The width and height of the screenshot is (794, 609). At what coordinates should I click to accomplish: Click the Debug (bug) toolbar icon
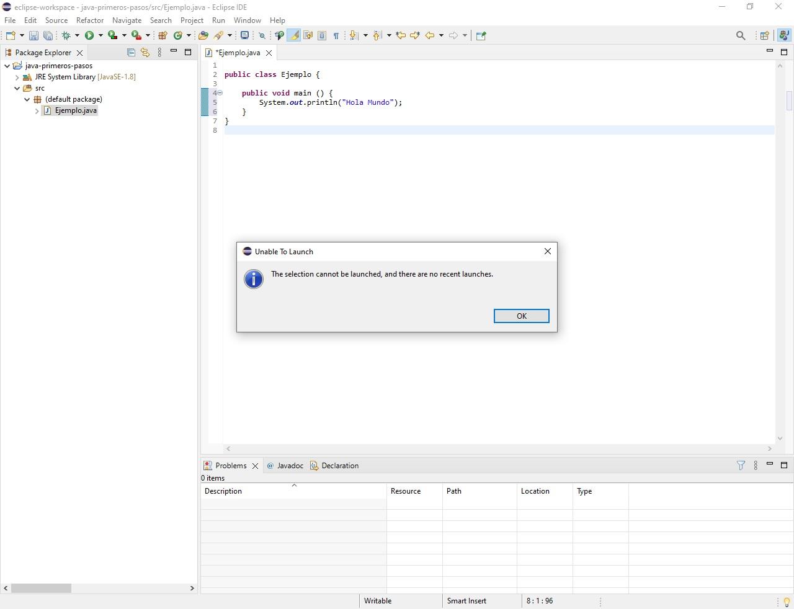tap(66, 35)
